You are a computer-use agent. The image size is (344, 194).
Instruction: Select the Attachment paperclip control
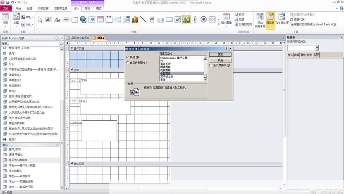coord(195,19)
